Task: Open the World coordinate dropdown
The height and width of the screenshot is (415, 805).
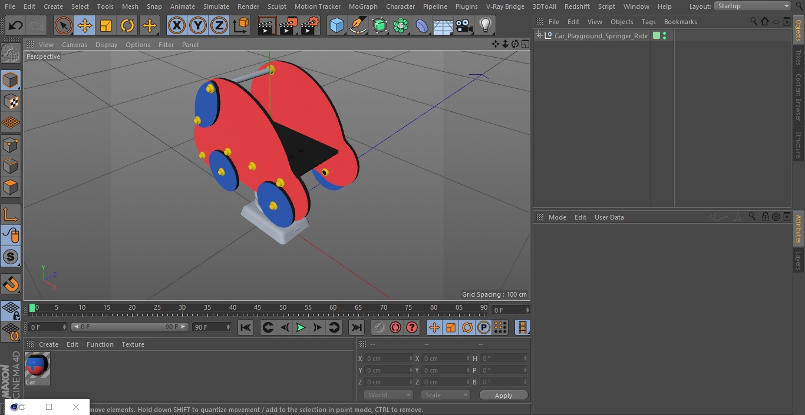Action: (388, 395)
